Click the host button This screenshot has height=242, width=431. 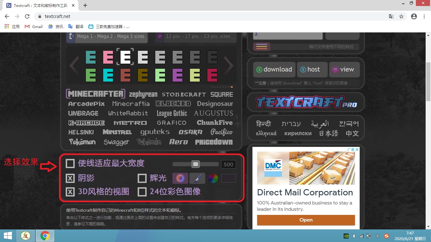pyautogui.click(x=312, y=70)
